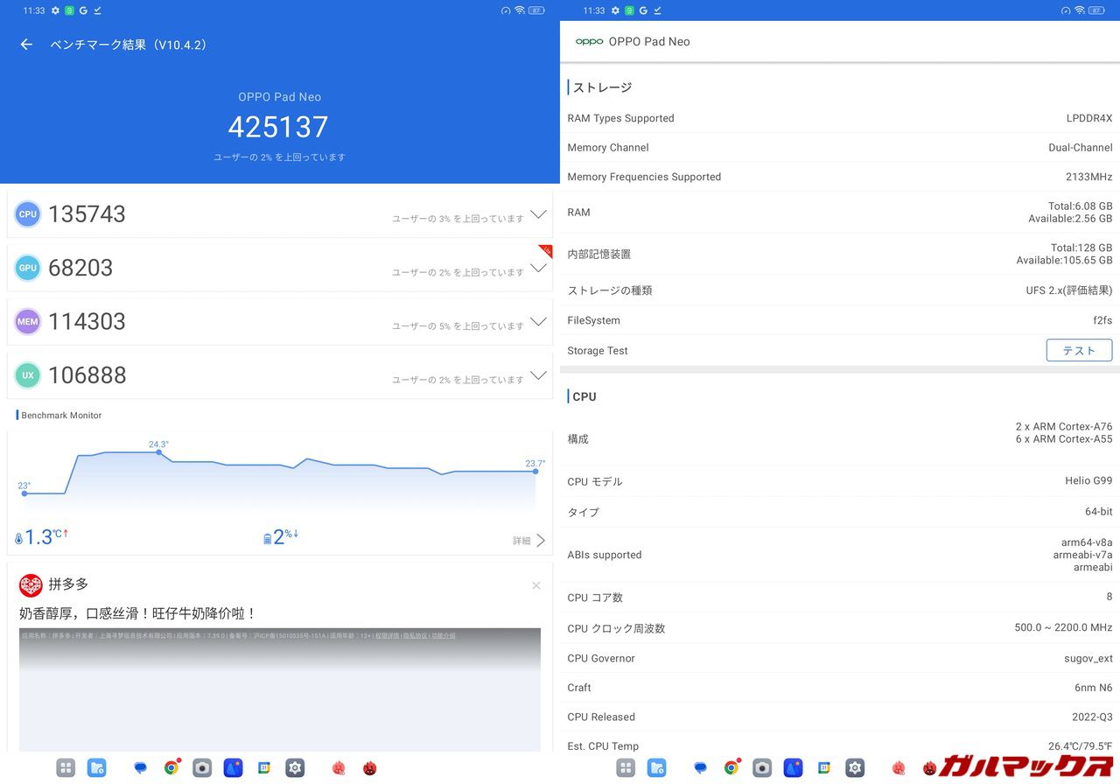Open Google Calendar in left dock
1120x784 pixels.
pyautogui.click(x=263, y=768)
